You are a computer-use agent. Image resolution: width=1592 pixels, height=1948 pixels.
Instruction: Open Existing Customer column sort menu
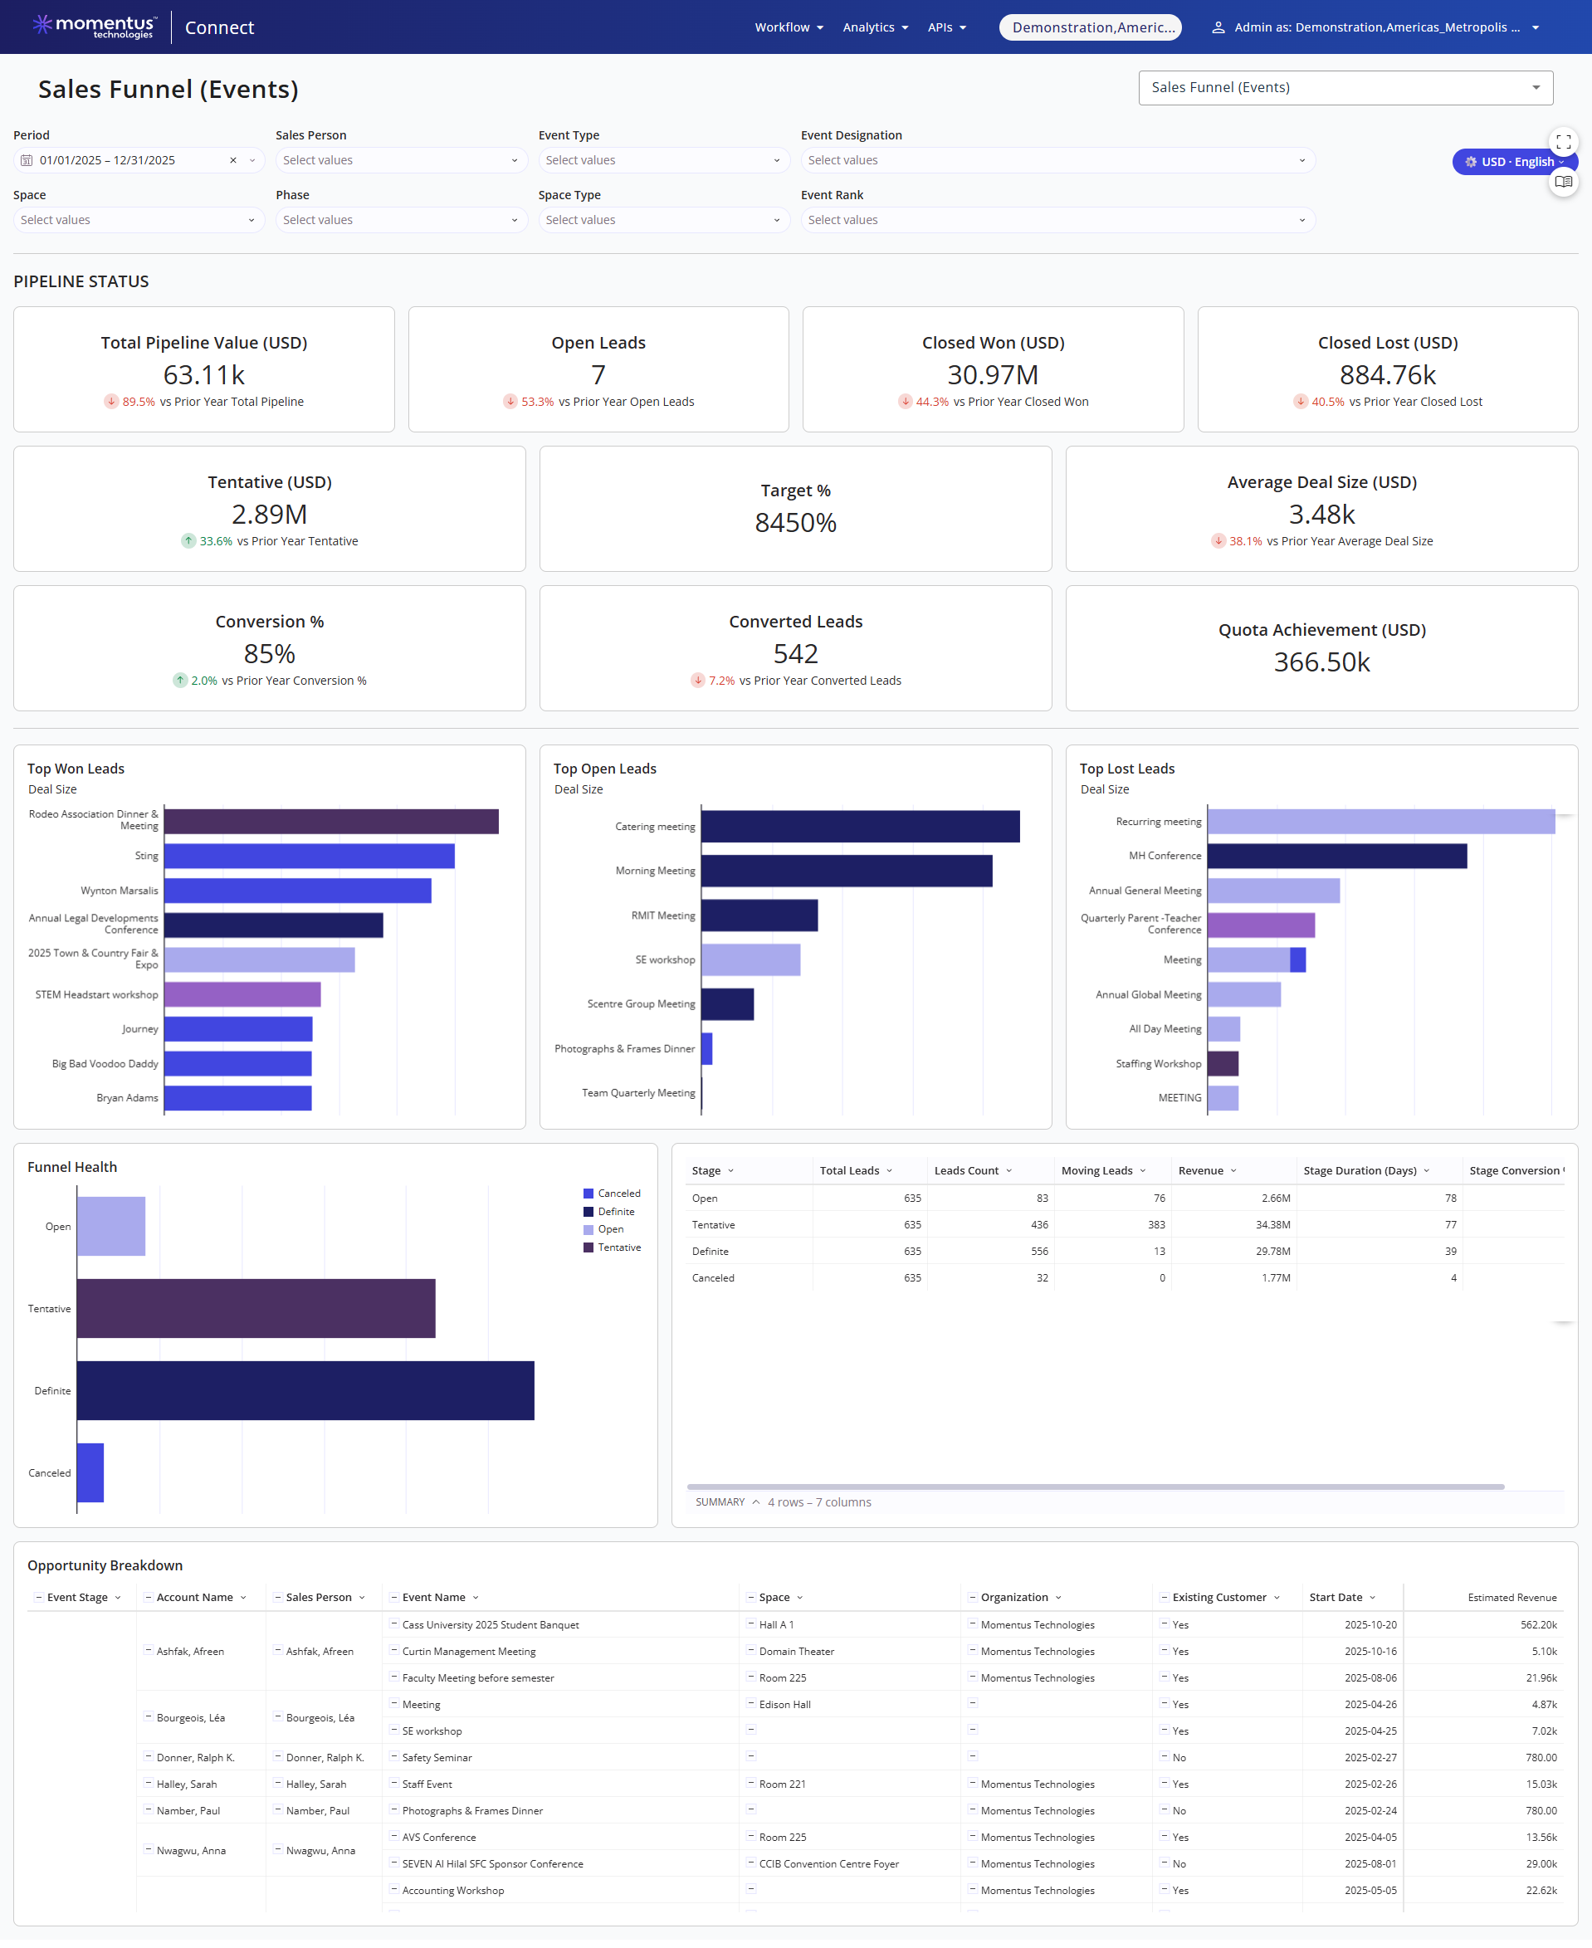[1277, 1597]
